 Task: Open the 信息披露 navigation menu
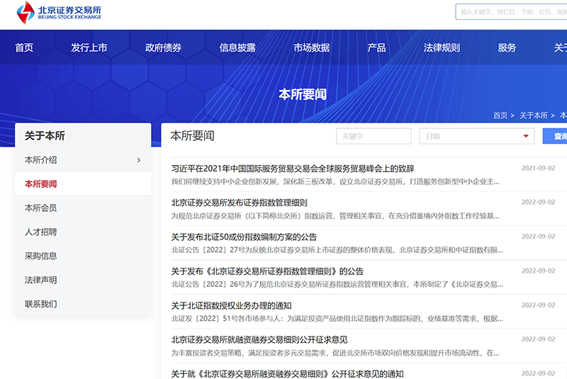click(x=237, y=47)
